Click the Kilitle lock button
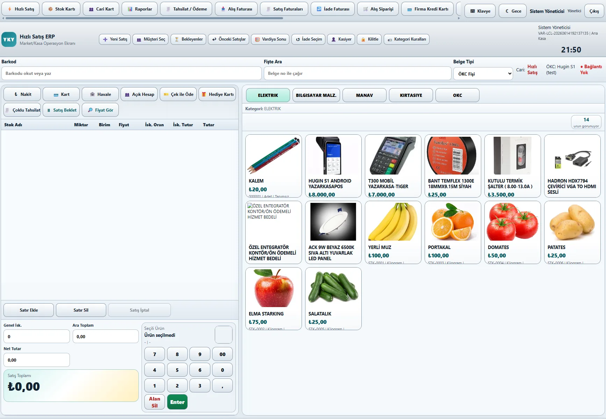Viewport: 606px width, 419px height. click(369, 39)
